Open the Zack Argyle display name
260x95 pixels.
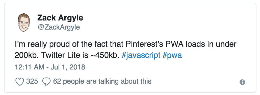point(60,18)
